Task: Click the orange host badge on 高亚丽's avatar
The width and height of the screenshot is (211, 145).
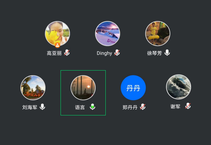Action: click(58, 45)
